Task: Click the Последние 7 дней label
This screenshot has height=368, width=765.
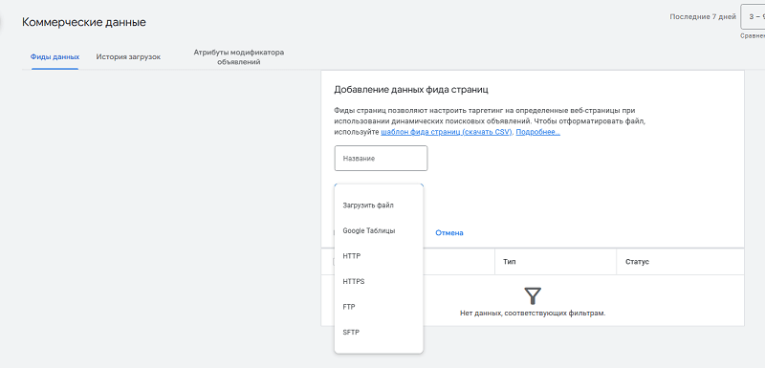Action: 703,16
